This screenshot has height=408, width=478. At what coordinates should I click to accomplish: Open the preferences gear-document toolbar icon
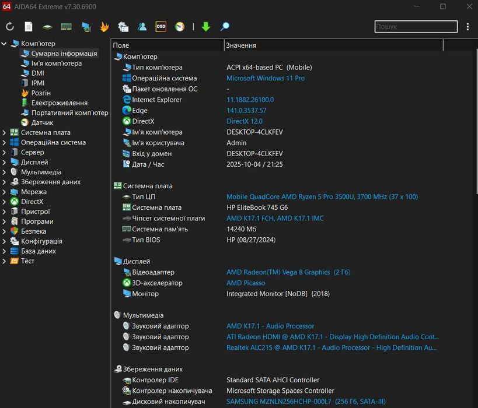point(123,27)
